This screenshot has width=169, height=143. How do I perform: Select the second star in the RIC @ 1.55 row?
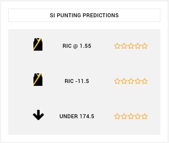tap(124, 46)
